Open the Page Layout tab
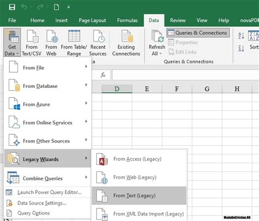 (x=92, y=20)
